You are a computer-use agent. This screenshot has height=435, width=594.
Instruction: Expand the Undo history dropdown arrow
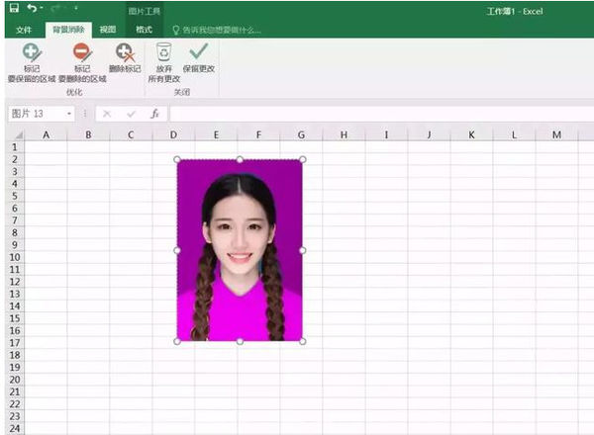click(x=45, y=10)
